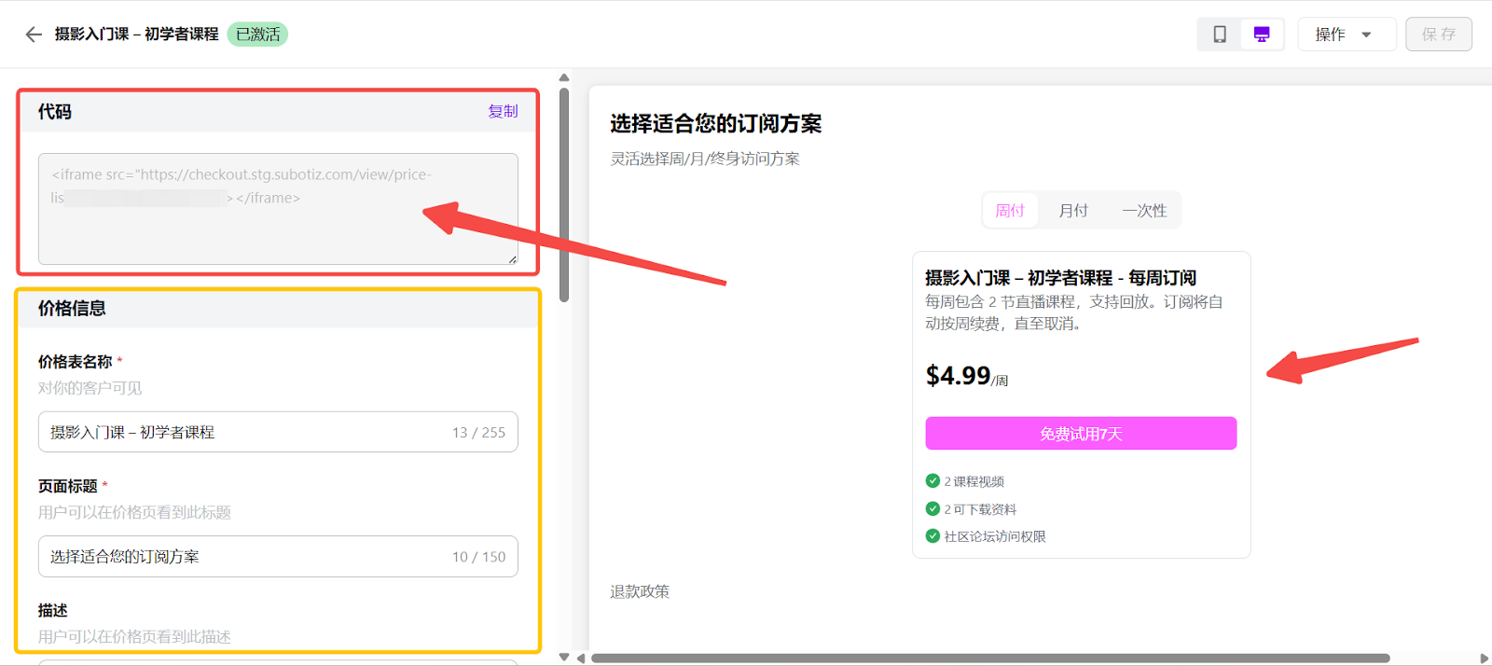Click the 复制 link to copy code
Image resolution: width=1492 pixels, height=666 pixels.
(503, 111)
